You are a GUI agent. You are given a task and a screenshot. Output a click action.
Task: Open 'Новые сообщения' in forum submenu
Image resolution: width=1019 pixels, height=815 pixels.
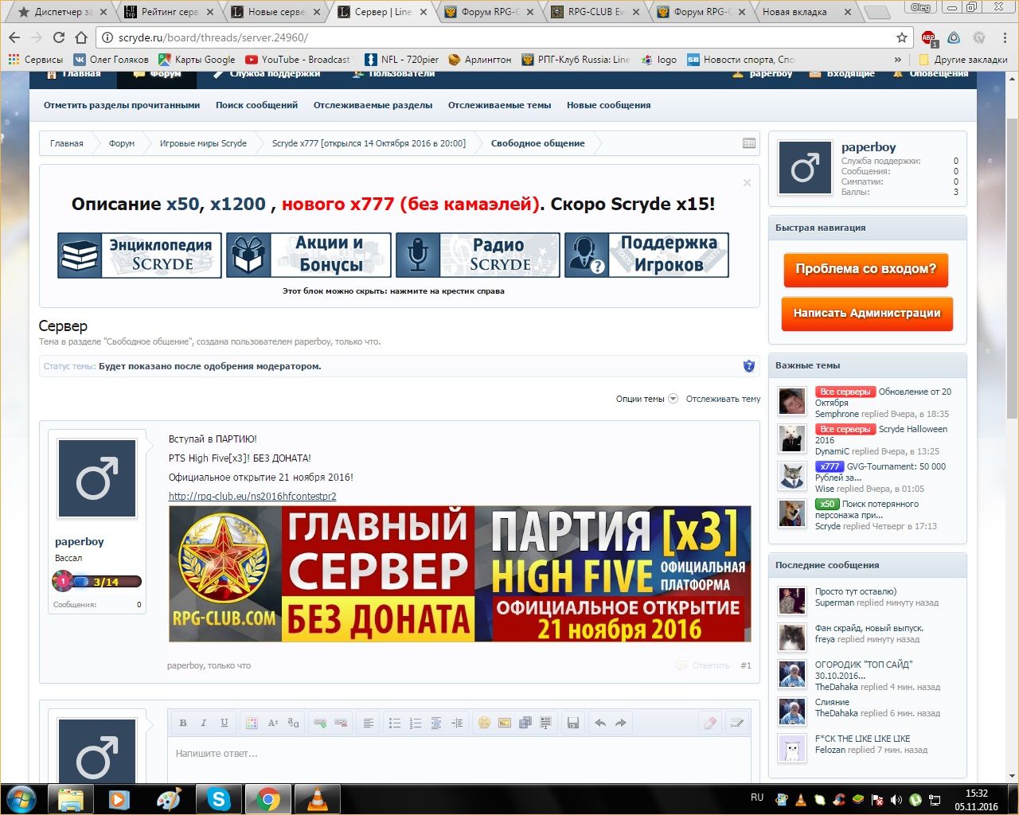coord(608,105)
